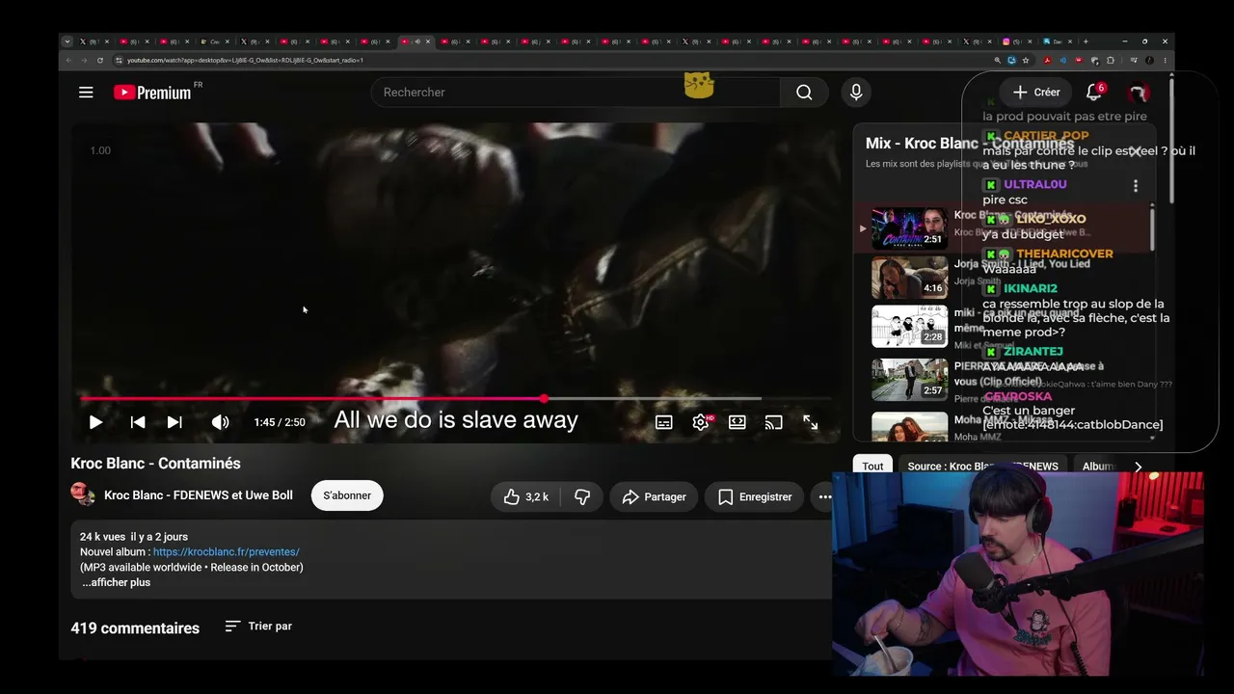Image resolution: width=1234 pixels, height=694 pixels.
Task: Open the Trier par sort menu
Action: [258, 627]
